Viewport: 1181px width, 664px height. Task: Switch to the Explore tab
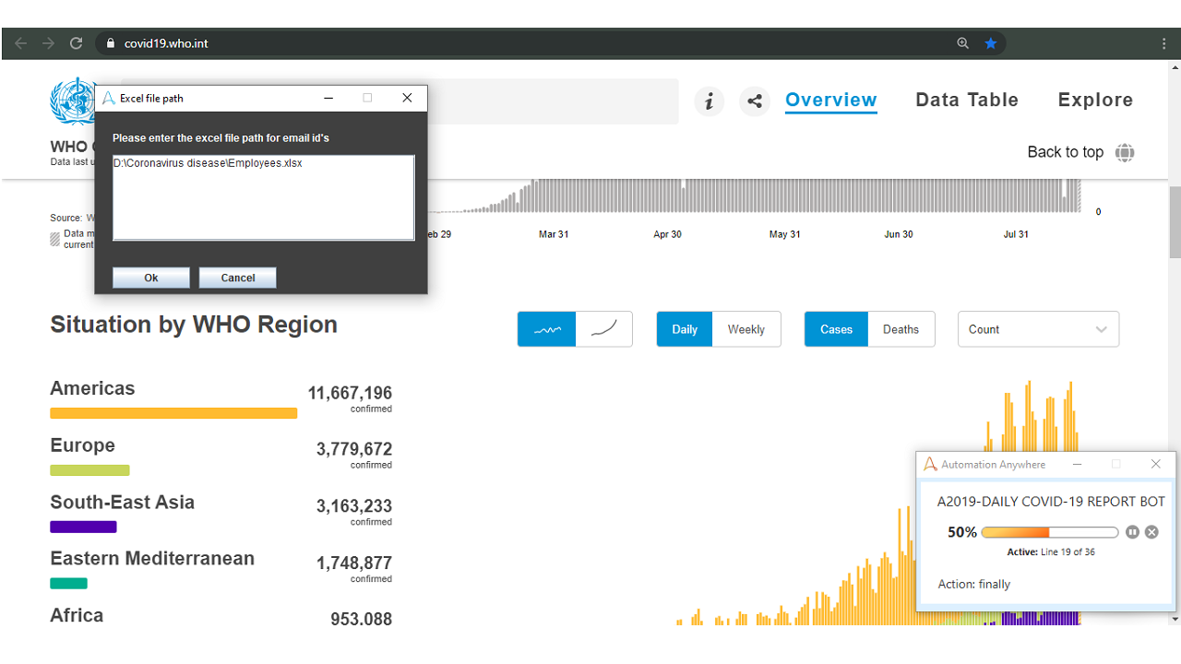click(x=1095, y=101)
